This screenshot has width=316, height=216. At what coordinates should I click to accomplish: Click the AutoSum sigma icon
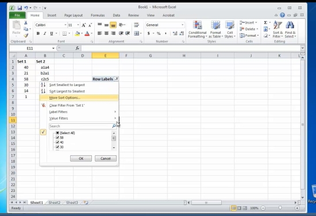(x=265, y=22)
